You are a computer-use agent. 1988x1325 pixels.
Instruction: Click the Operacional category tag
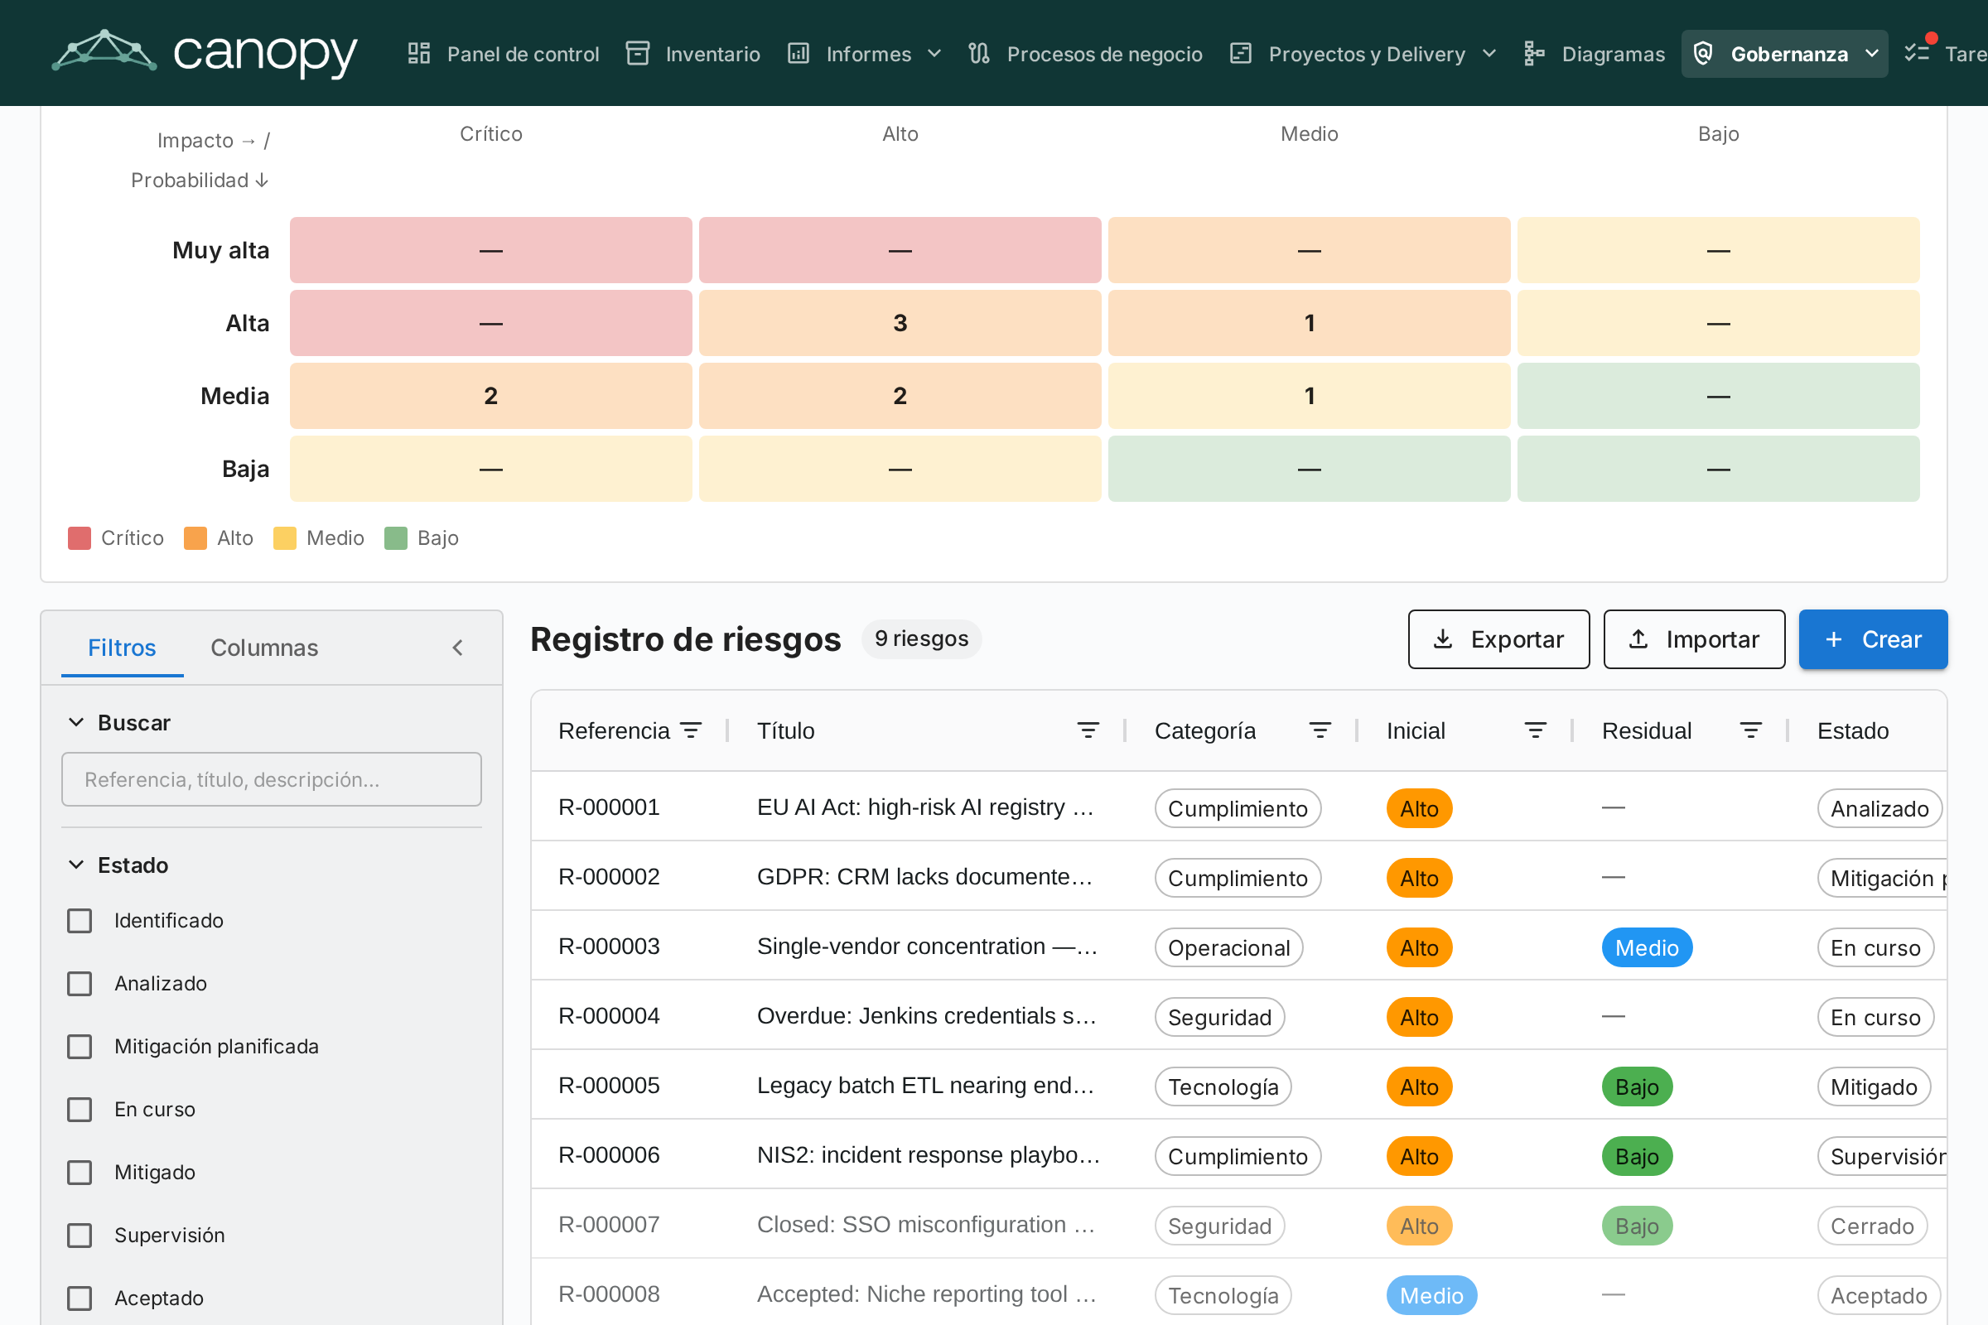coord(1229,948)
